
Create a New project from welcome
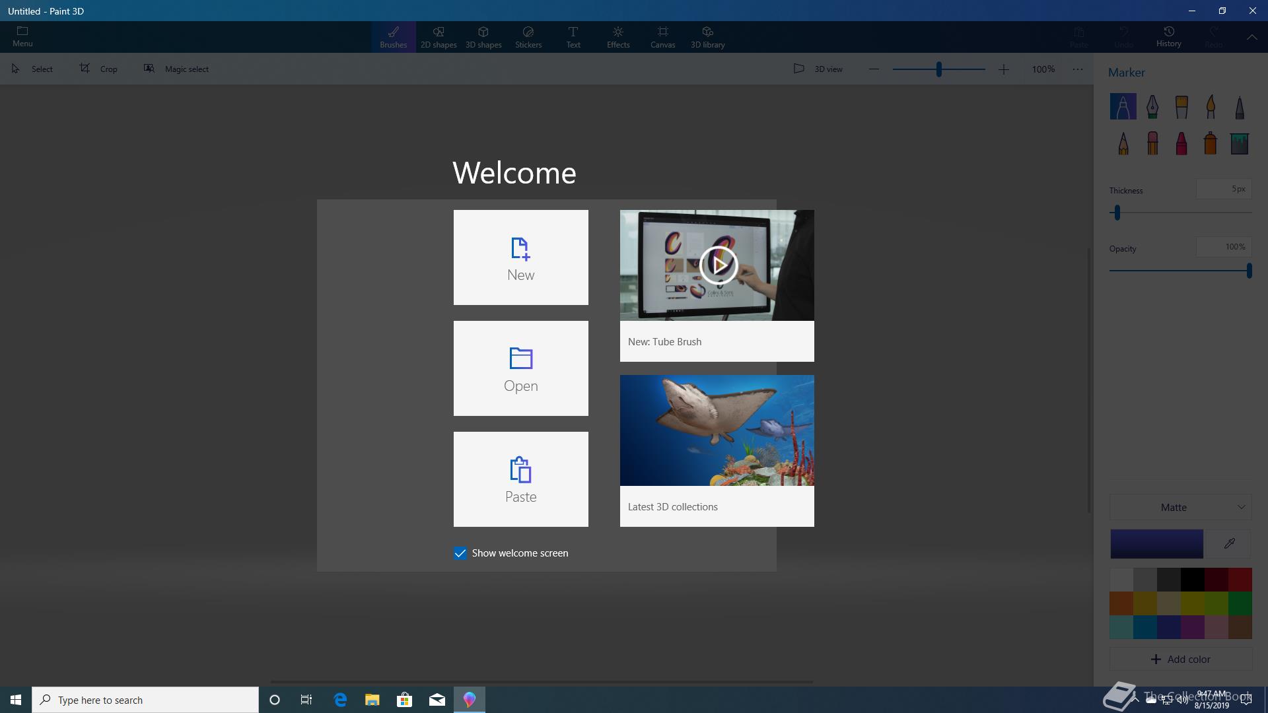[520, 257]
